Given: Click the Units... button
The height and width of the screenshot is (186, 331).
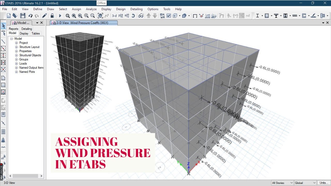Looking at the screenshot, I should point(323,183).
